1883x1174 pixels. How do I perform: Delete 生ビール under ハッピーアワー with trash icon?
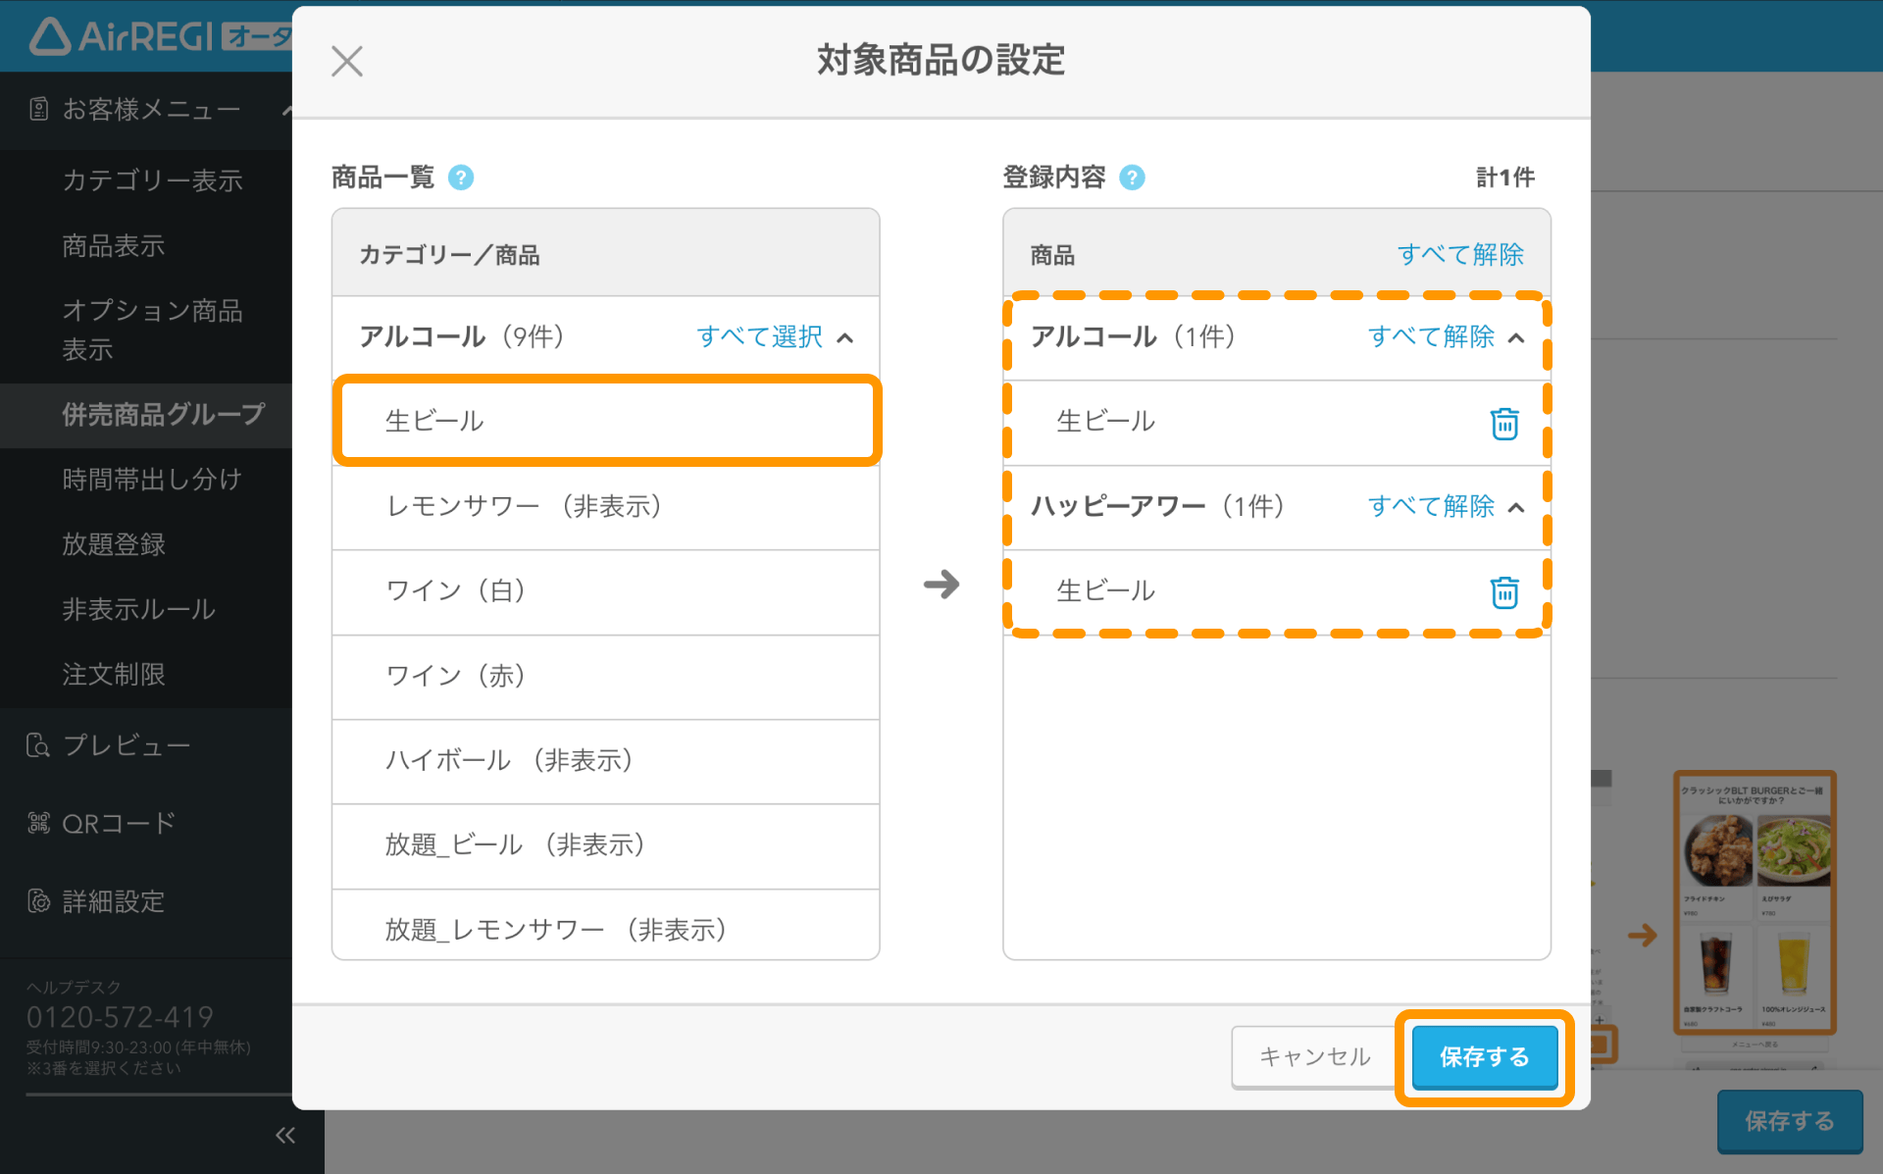[1504, 592]
